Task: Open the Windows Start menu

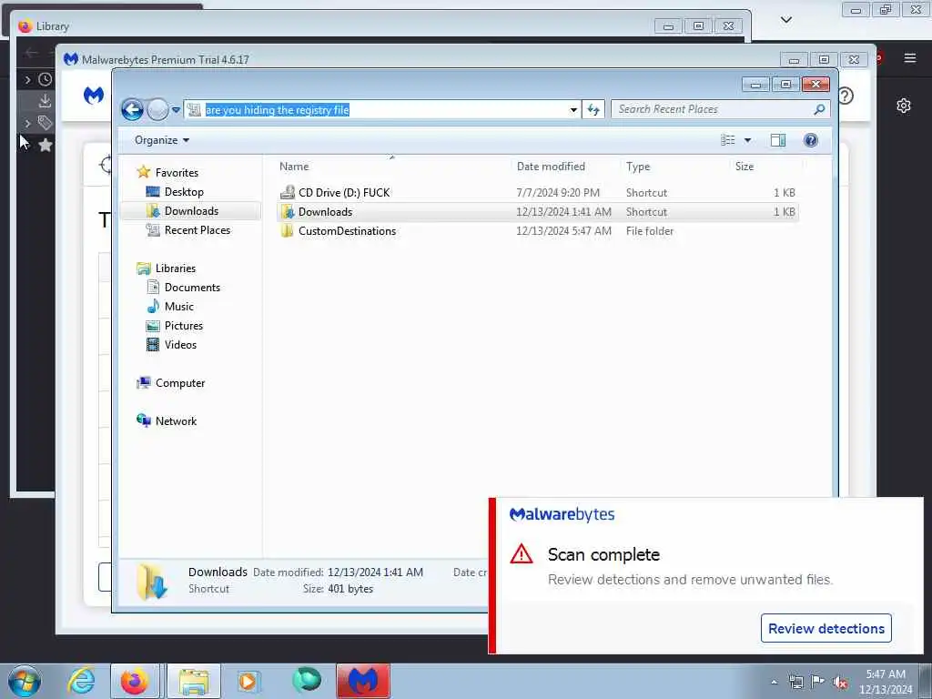Action: (25, 681)
